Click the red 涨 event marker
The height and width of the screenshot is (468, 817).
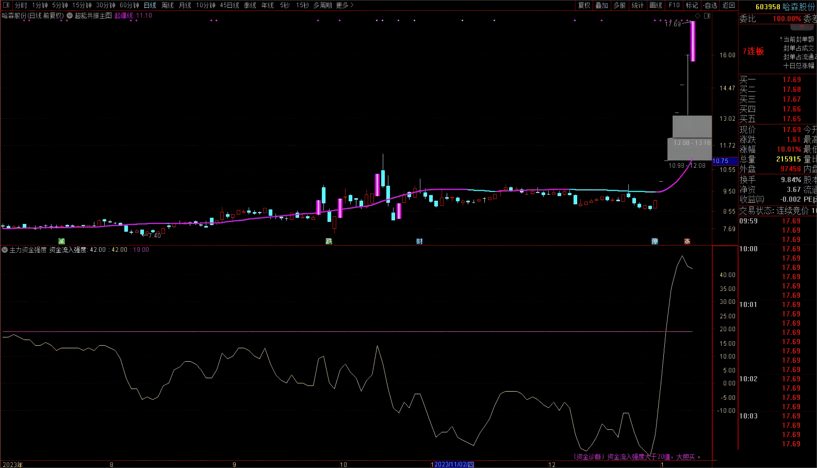click(687, 241)
